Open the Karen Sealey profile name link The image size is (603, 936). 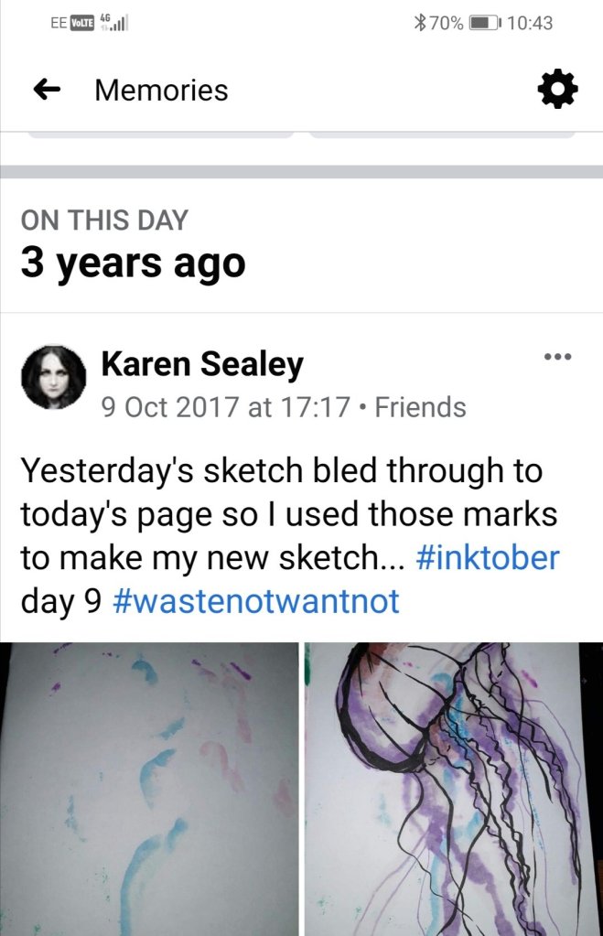point(201,364)
